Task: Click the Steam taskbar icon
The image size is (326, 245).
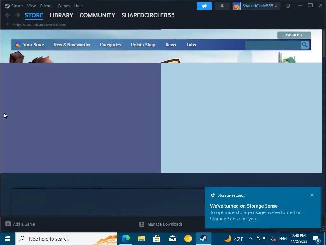Action: [x=203, y=239]
